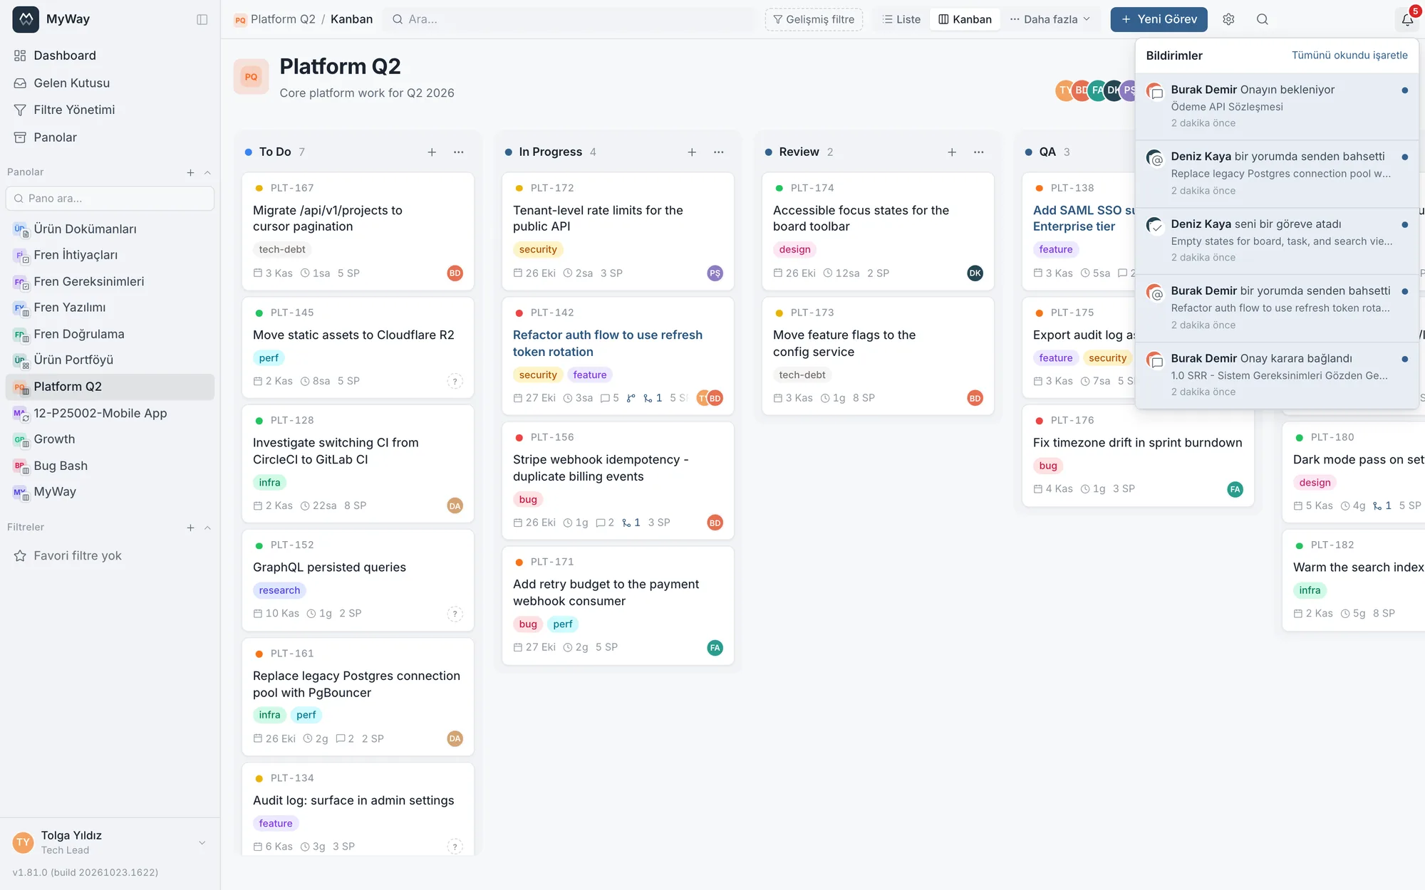Viewport: 1425px width, 890px height.
Task: Click PS assignee avatar on PLT-172
Action: pos(715,273)
